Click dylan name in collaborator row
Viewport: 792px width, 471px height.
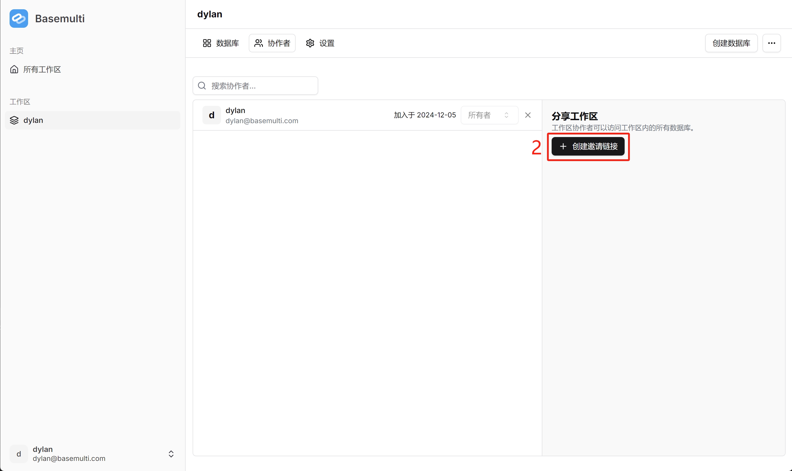pos(235,110)
